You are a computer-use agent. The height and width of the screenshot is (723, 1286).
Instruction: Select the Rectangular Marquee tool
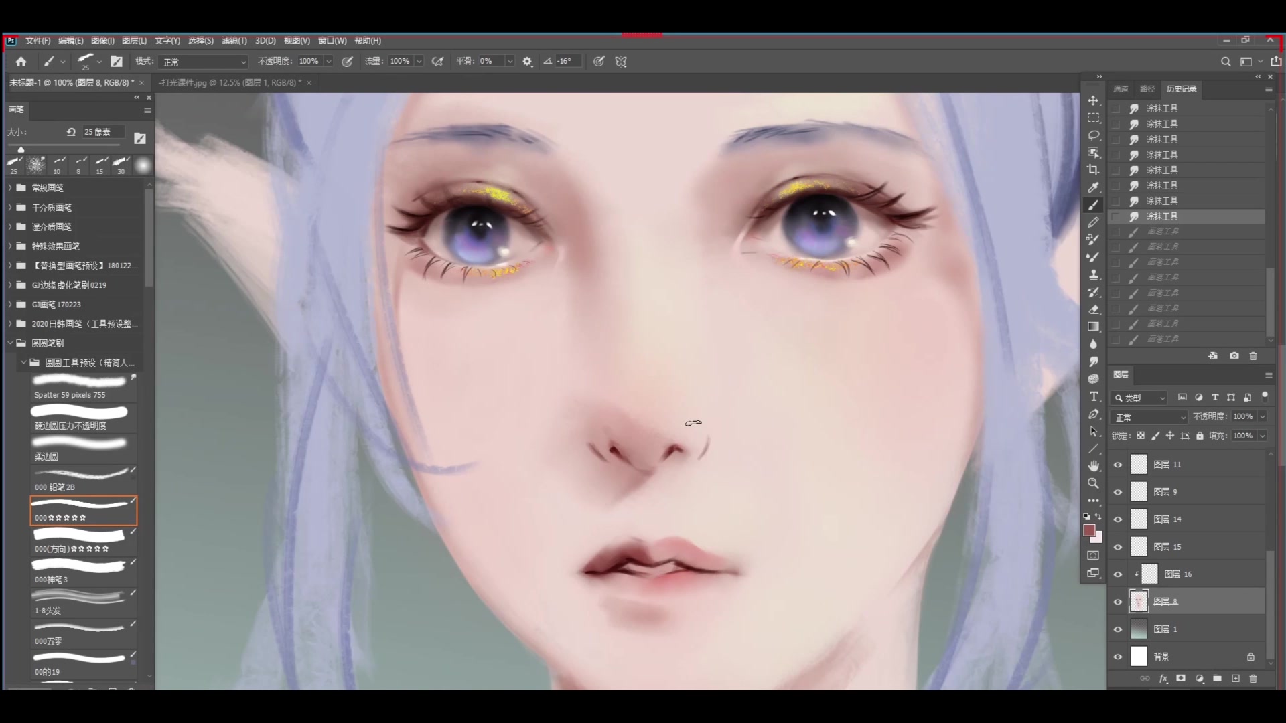(x=1093, y=118)
